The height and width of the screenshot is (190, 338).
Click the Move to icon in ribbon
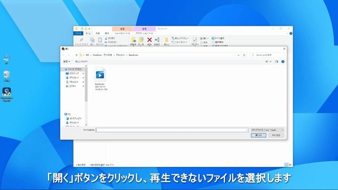coord(134,40)
